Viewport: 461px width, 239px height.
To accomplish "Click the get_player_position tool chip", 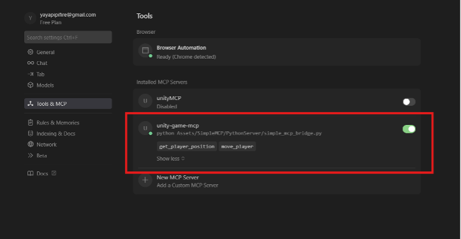I will (187, 147).
